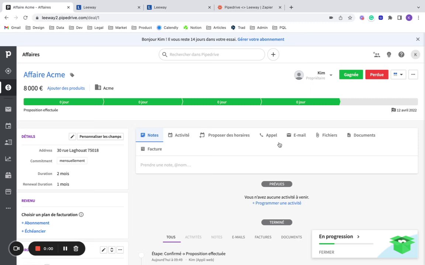Open the Documents tab
Viewport: 425px width, 265px height.
pos(361,135)
